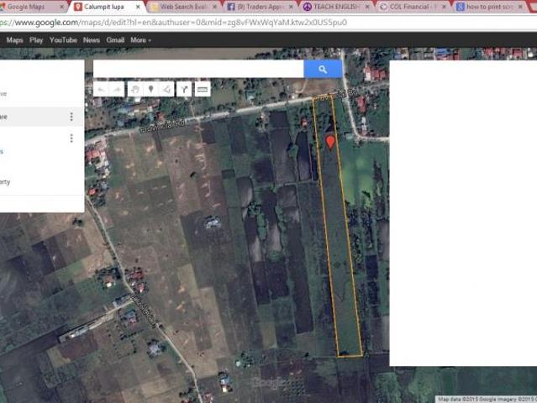Switch to the Web Search Eval browser tab
This screenshot has height=403, width=537.
point(183,7)
